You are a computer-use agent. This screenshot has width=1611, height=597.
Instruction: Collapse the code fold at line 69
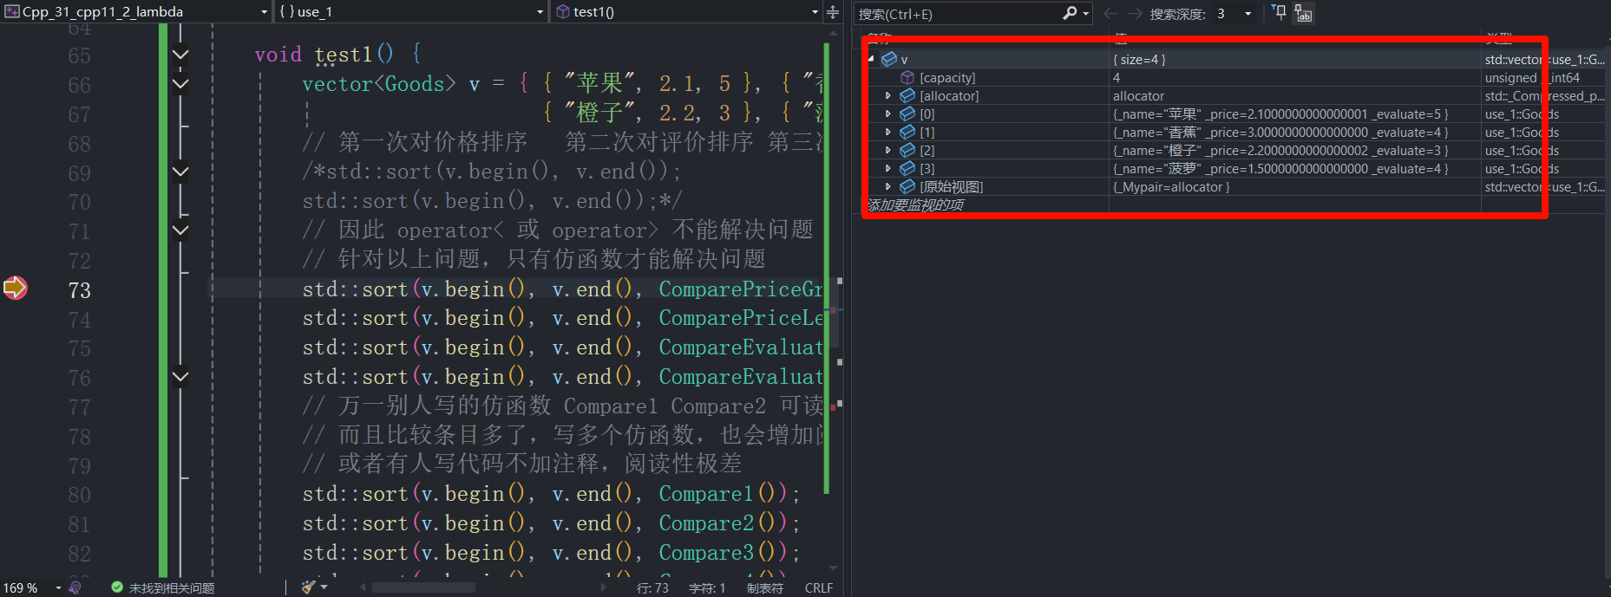[x=180, y=172]
